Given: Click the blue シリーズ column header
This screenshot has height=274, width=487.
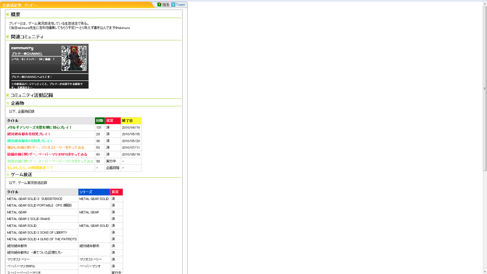Looking at the screenshot, I should pyautogui.click(x=94, y=192).
